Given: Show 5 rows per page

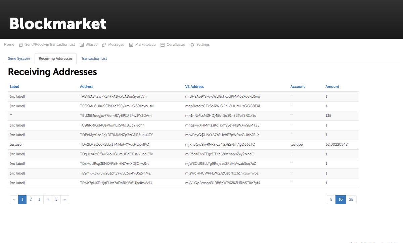Looking at the screenshot, I should [331, 199].
